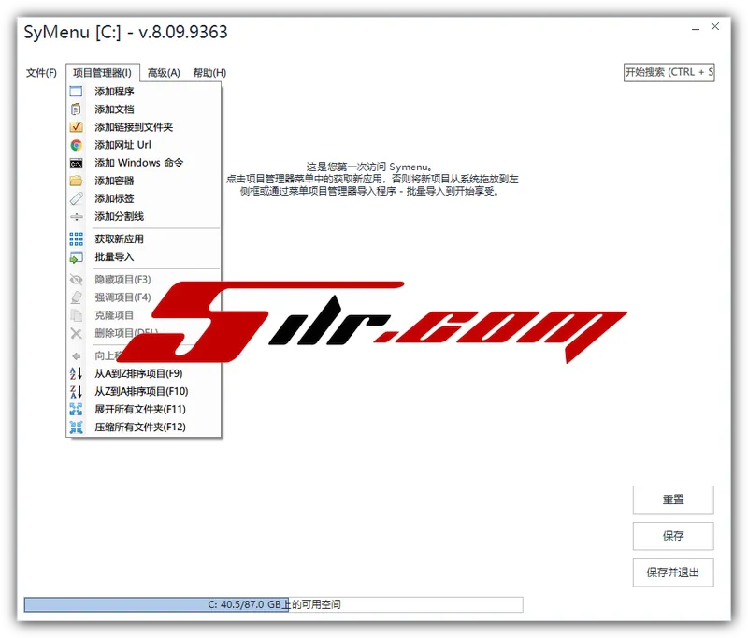This screenshot has width=748, height=638.
Task: Choose 添加程序 menu entry
Action: (x=143, y=91)
